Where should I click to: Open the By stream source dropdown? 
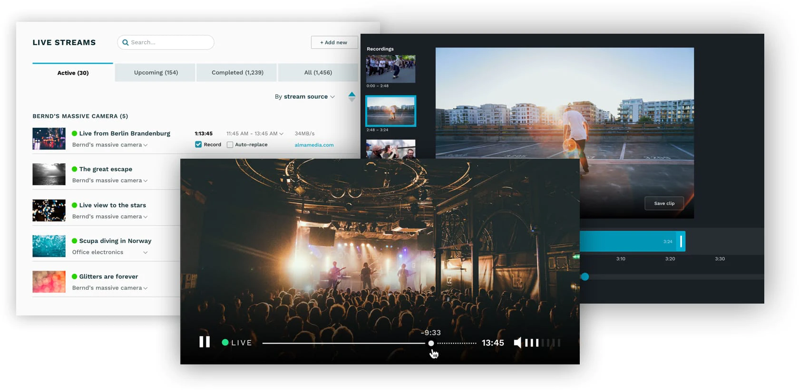[x=305, y=96]
